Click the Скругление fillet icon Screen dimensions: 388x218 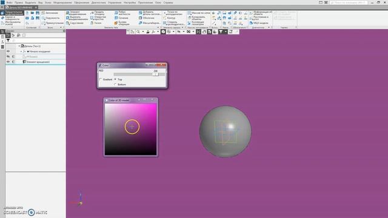[x=67, y=23]
